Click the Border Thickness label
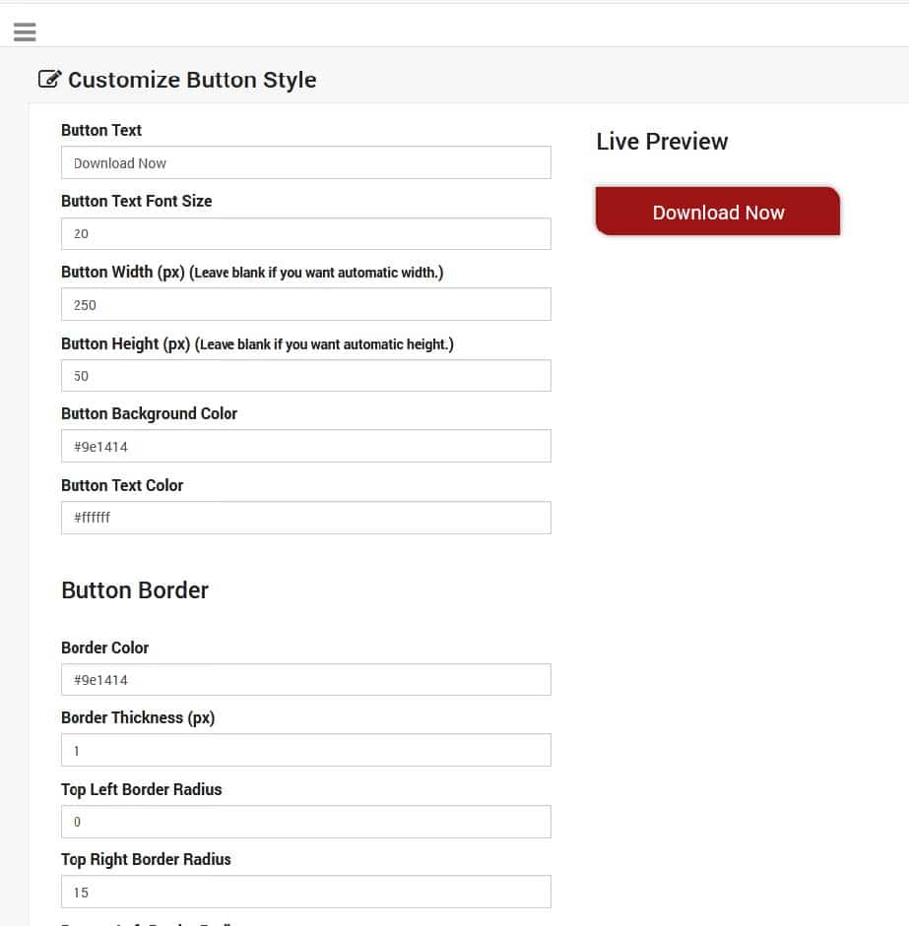 [138, 717]
